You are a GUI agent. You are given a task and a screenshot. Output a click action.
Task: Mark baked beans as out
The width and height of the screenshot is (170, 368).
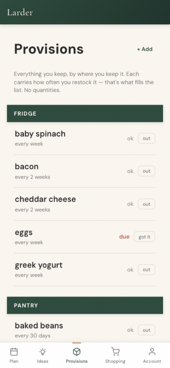[146, 330]
